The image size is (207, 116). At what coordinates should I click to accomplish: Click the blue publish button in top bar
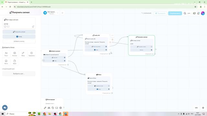point(175,13)
